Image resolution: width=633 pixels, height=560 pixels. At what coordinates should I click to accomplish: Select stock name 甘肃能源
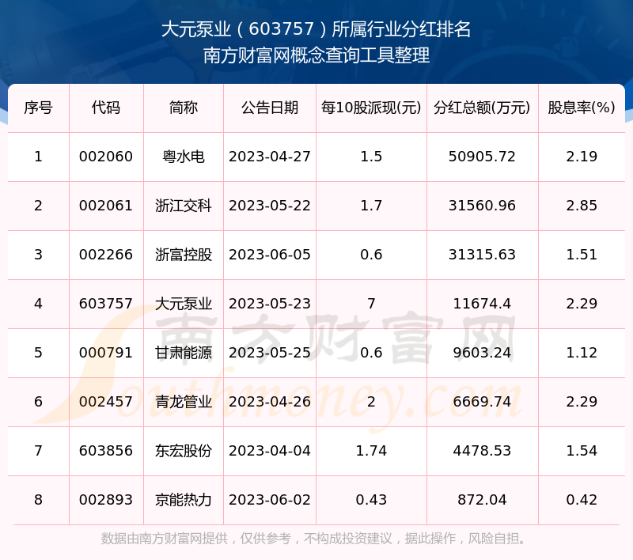click(184, 353)
